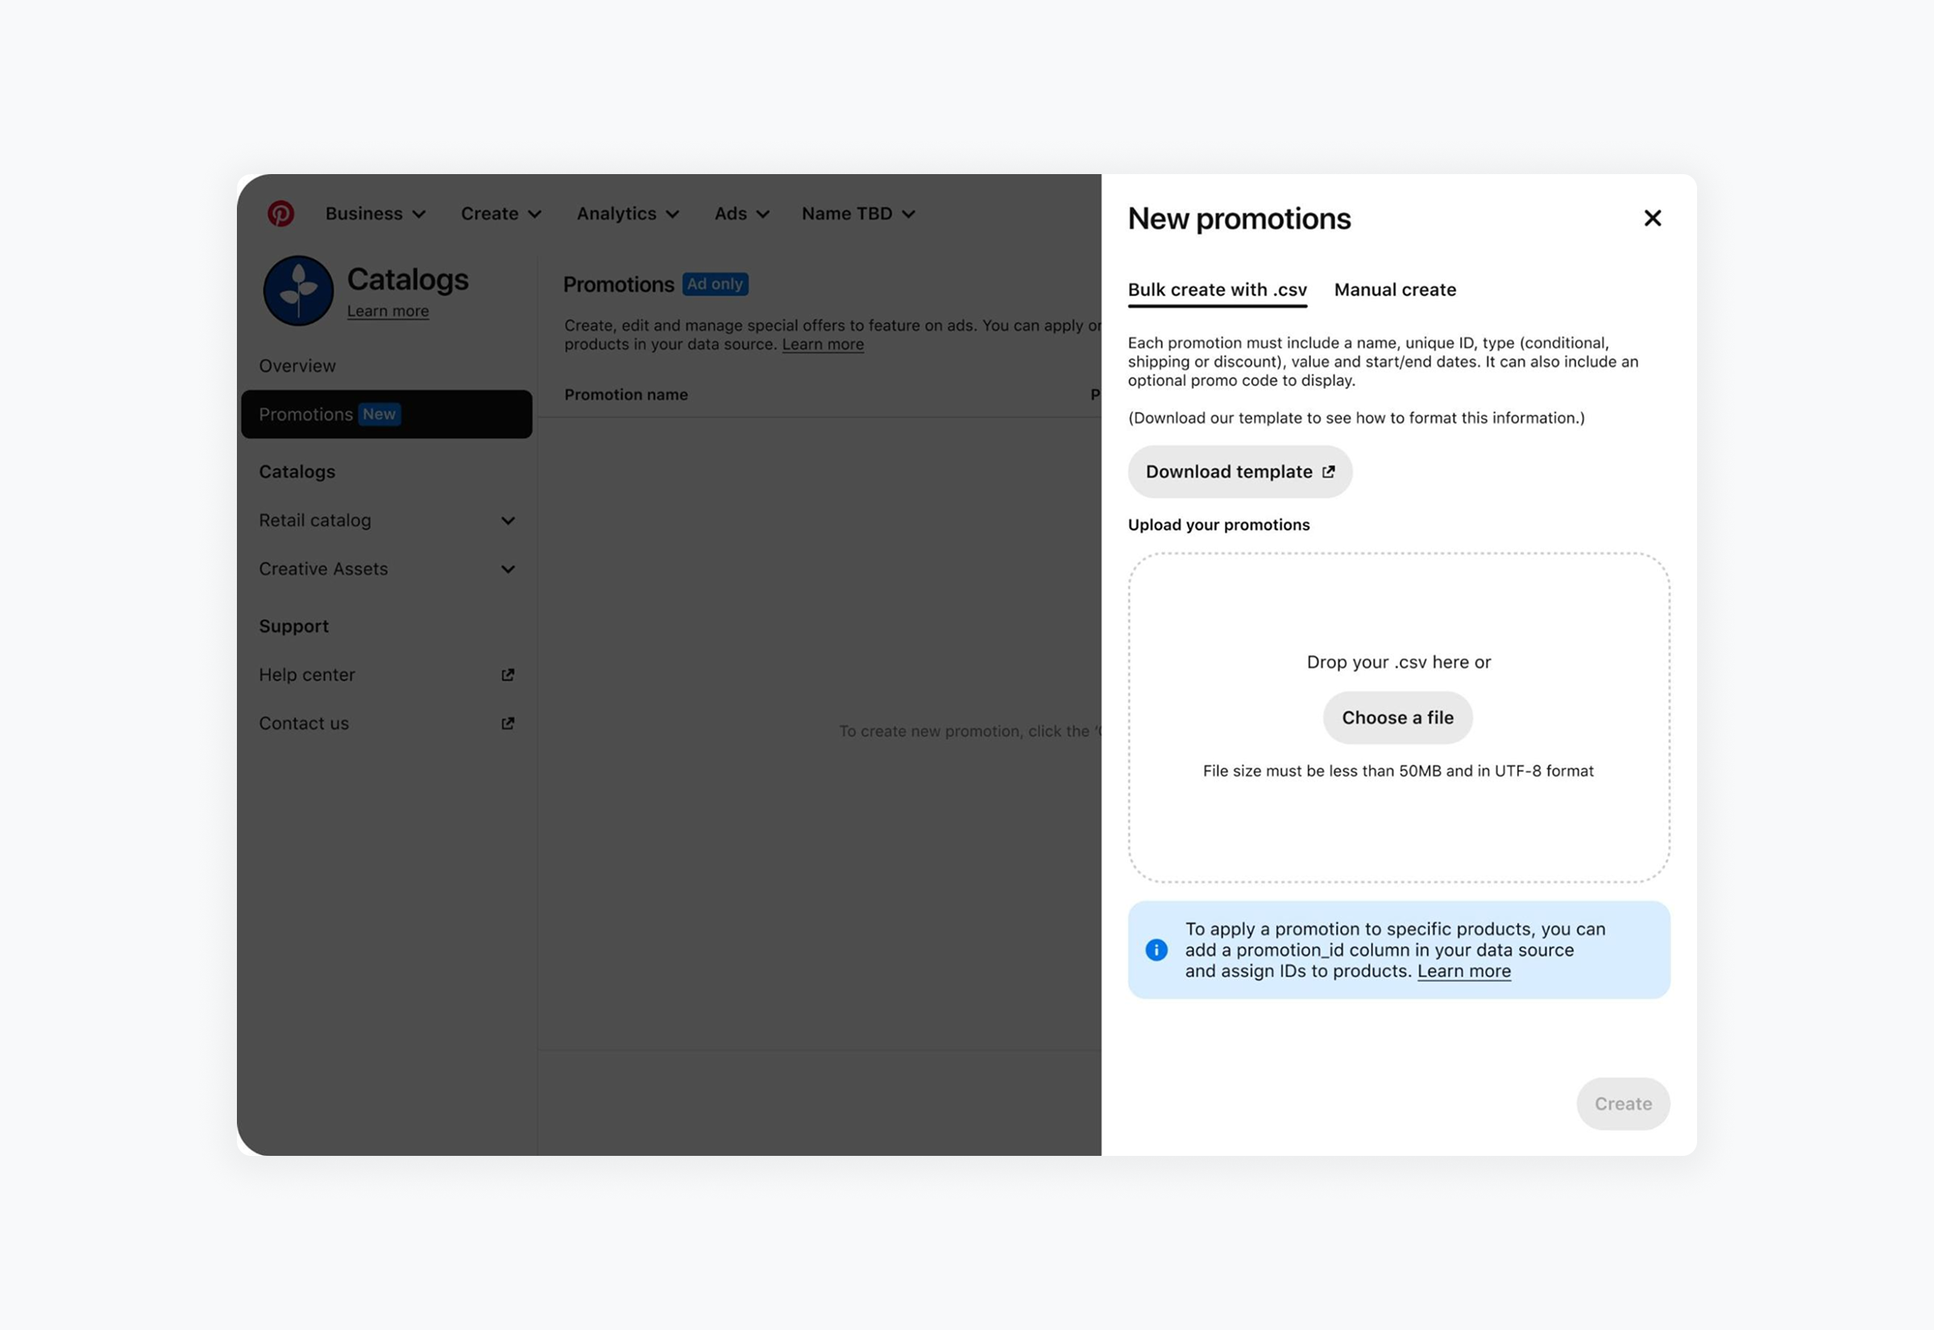
Task: Expand the Creative Assets section
Action: pyautogui.click(x=507, y=569)
